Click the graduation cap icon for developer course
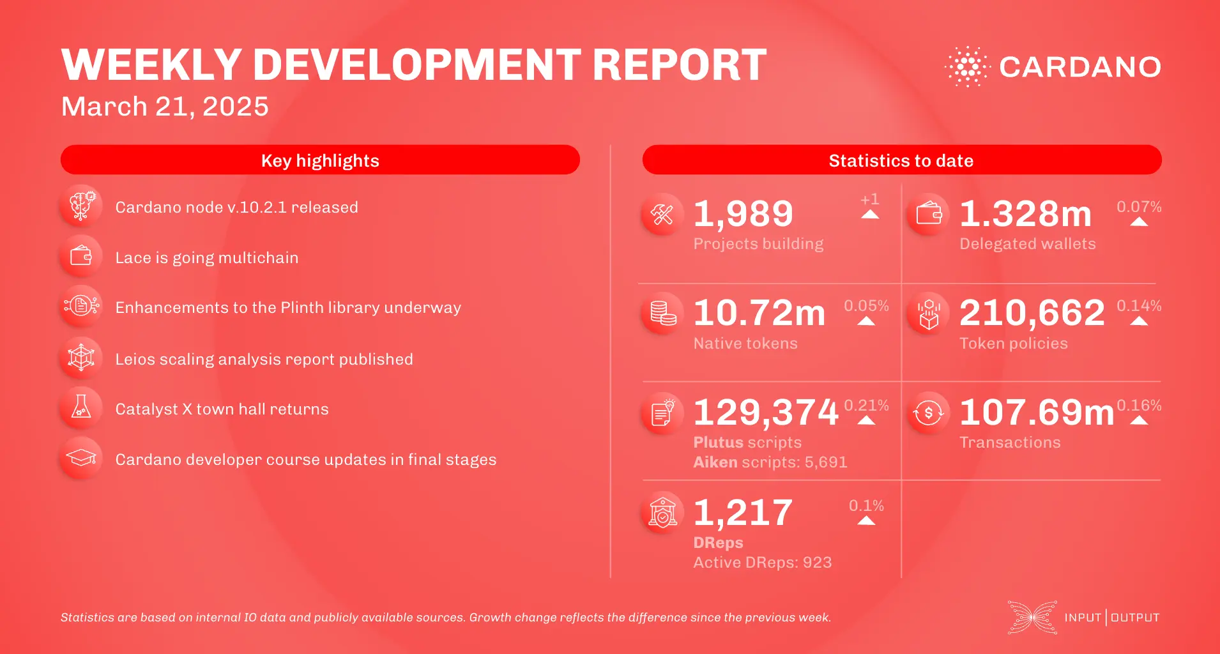 [x=80, y=457]
